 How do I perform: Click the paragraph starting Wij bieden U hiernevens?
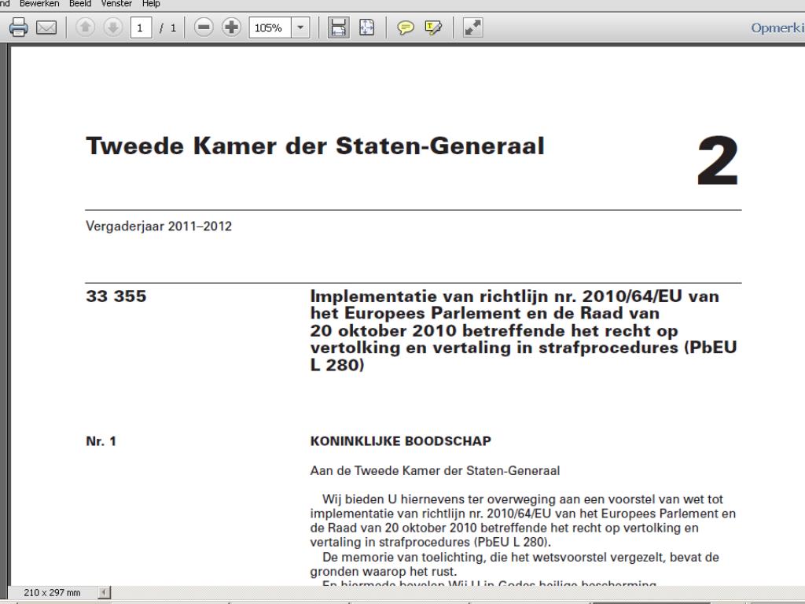click(523, 521)
